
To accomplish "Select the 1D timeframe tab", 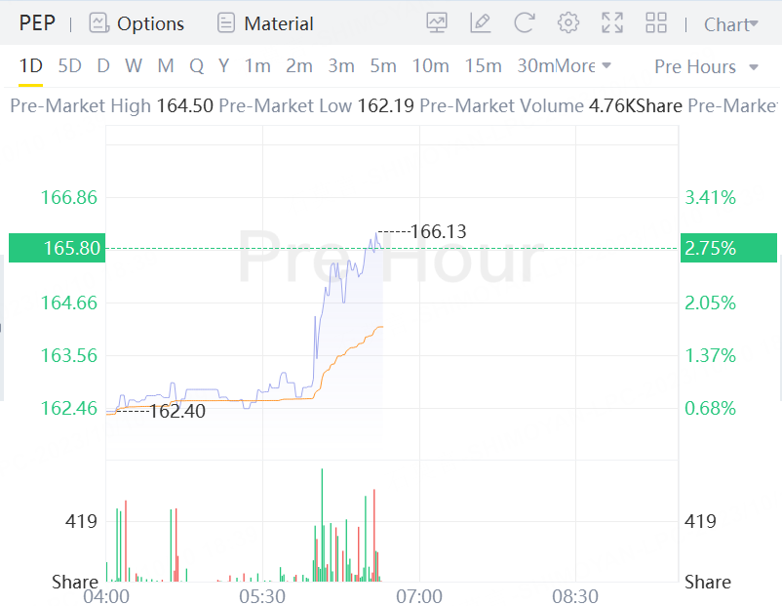I will point(30,66).
